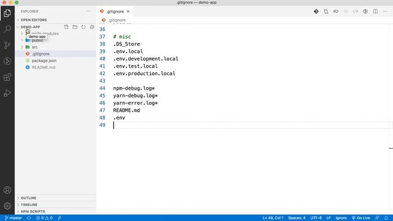Open changes compare icon in editor toolbar
The height and width of the screenshot is (221, 393).
pyautogui.click(x=326, y=12)
